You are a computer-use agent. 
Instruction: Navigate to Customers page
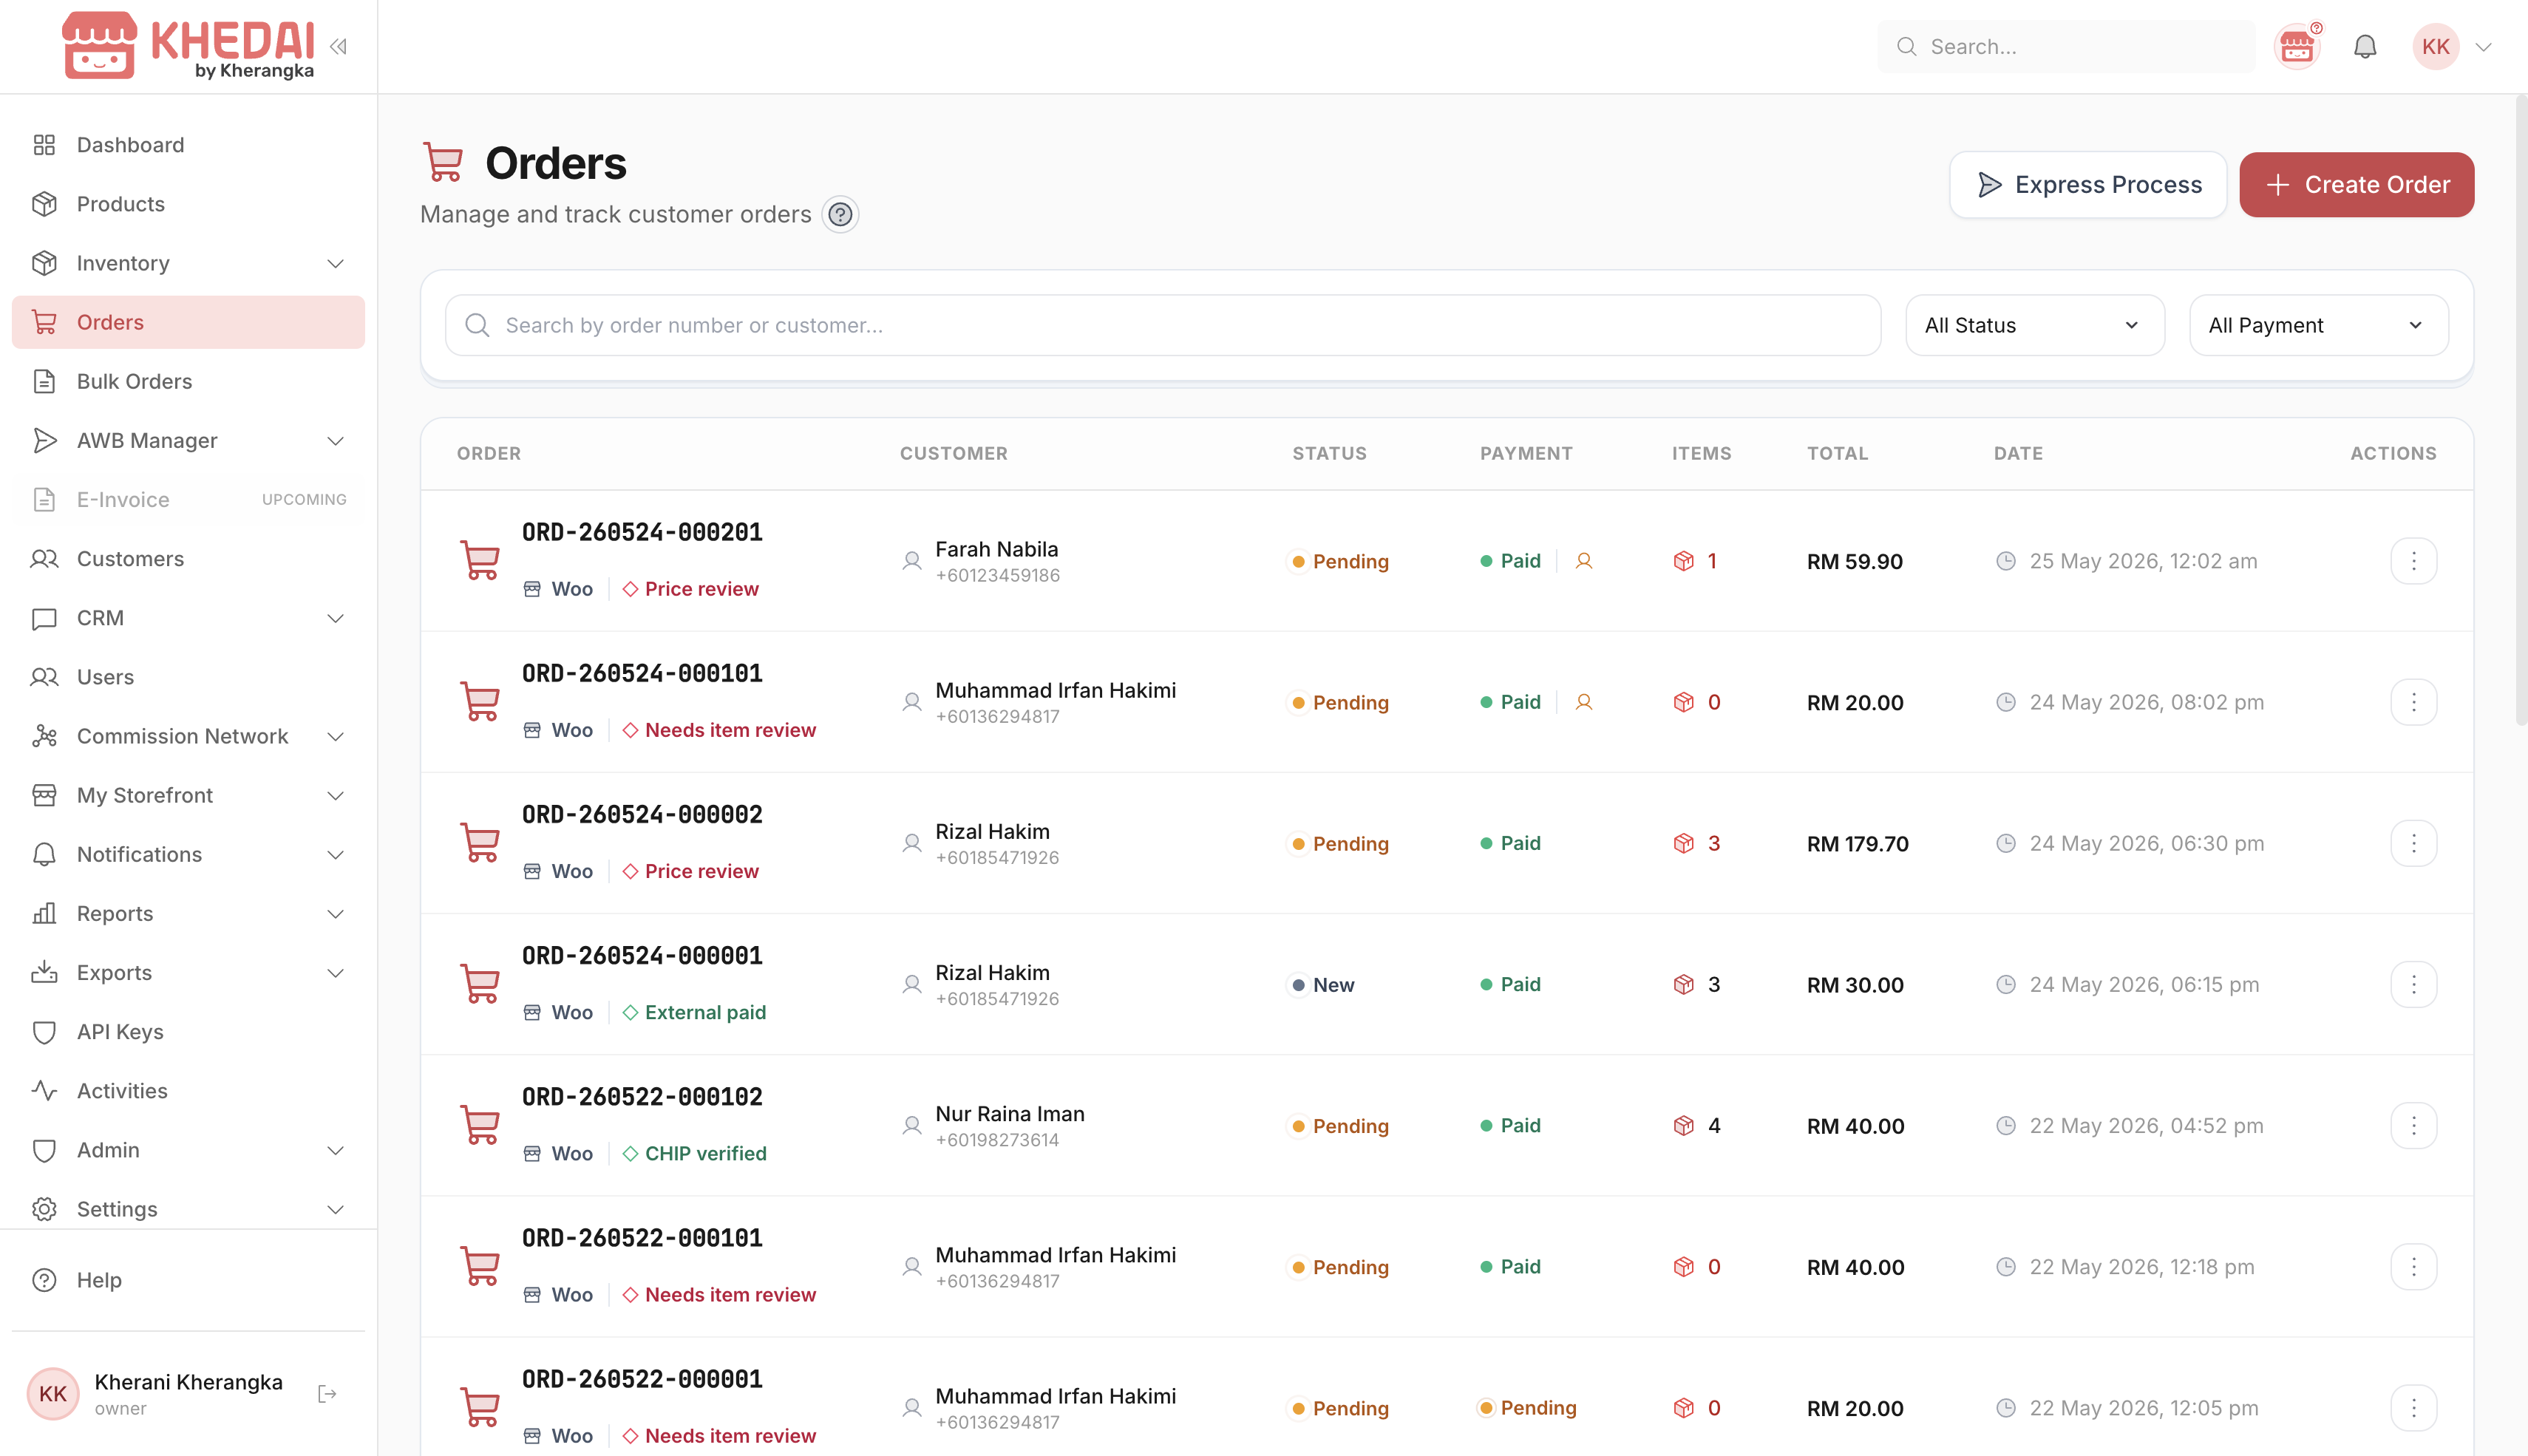point(188,559)
